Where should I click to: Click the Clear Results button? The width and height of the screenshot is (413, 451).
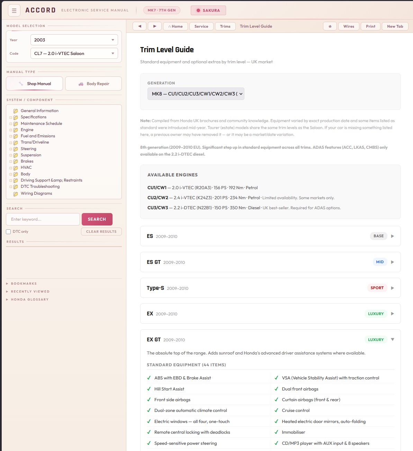[x=101, y=232]
